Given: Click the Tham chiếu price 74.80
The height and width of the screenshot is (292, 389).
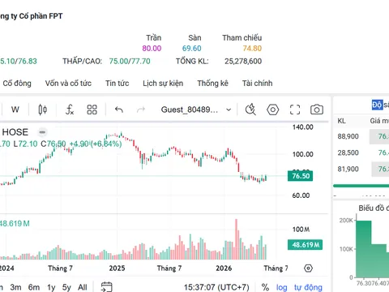Looking at the screenshot, I should click(x=252, y=49).
